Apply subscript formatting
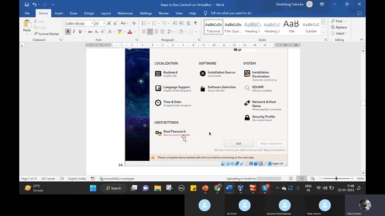Viewport: 385px width, 216px height. 96,32
